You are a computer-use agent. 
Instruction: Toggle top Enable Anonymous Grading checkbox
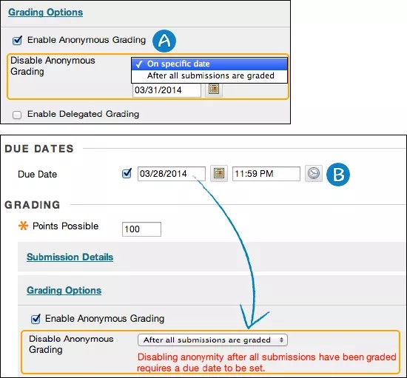pyautogui.click(x=17, y=41)
